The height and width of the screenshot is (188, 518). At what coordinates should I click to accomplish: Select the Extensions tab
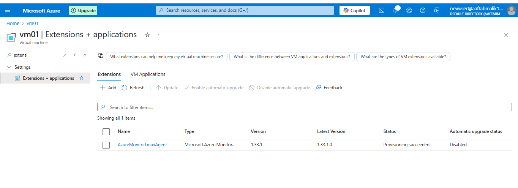(109, 74)
